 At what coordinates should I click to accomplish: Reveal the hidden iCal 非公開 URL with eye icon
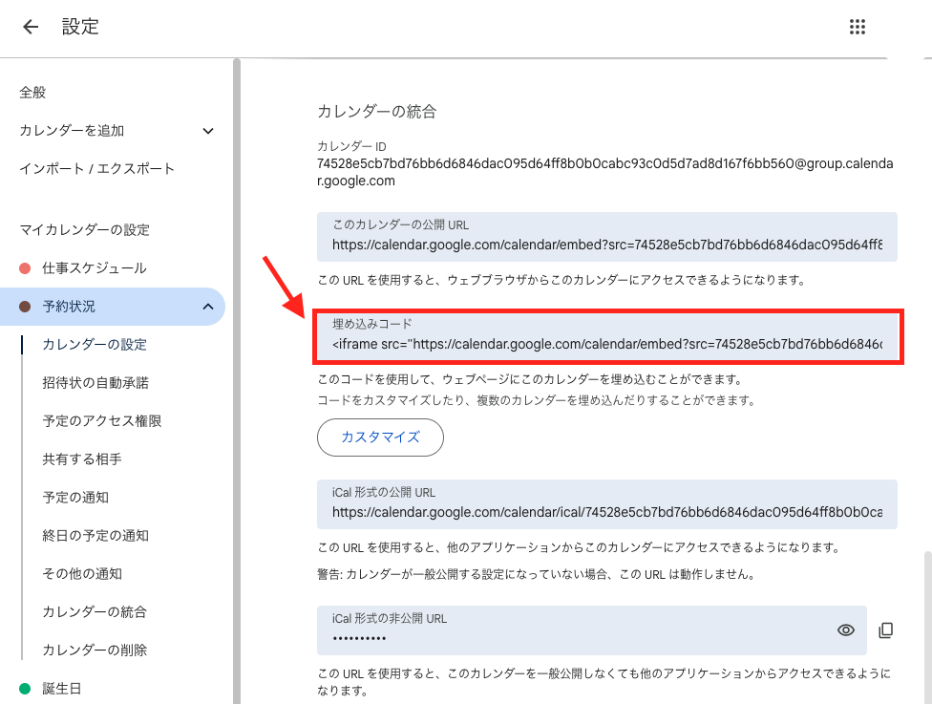point(846,630)
